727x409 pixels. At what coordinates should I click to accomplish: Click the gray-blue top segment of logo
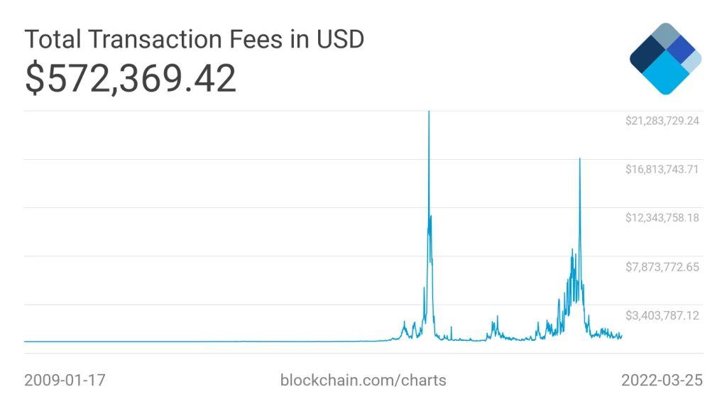[665, 38]
